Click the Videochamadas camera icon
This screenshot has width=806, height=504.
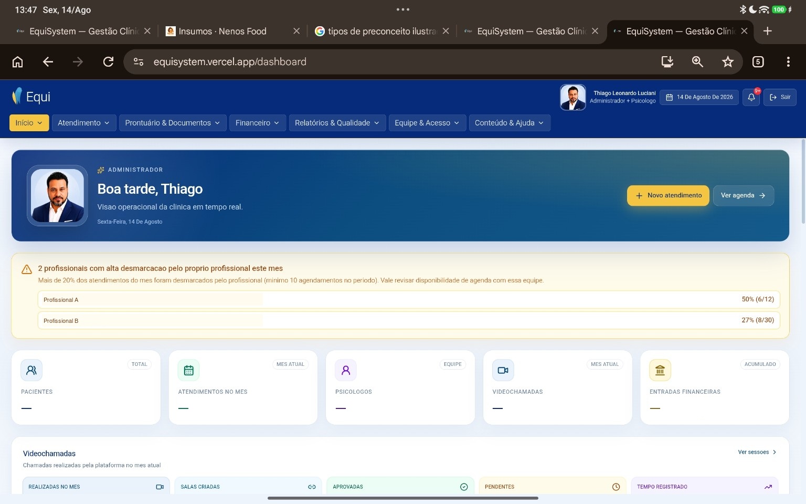point(503,370)
